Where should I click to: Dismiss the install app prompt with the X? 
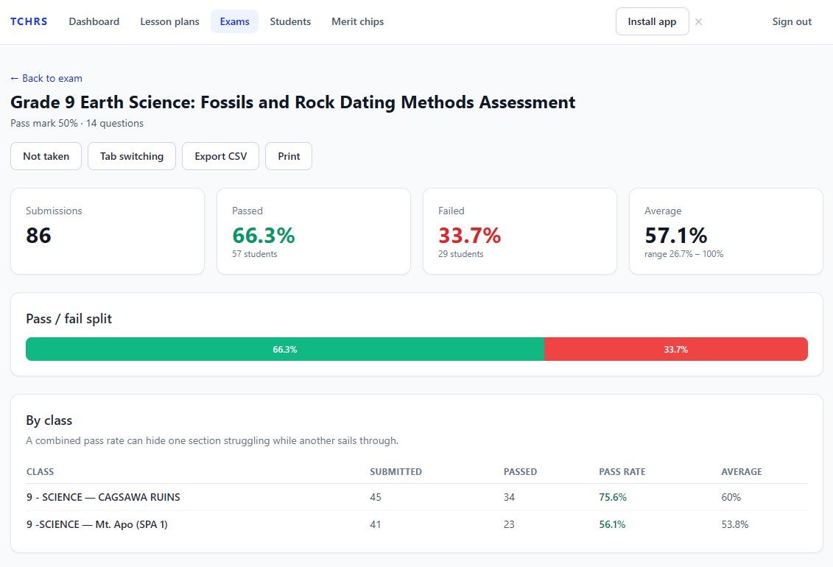pos(699,22)
